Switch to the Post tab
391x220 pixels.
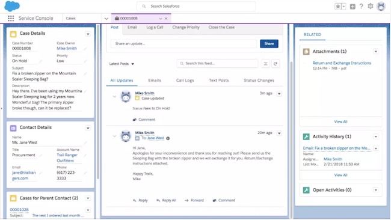point(114,28)
